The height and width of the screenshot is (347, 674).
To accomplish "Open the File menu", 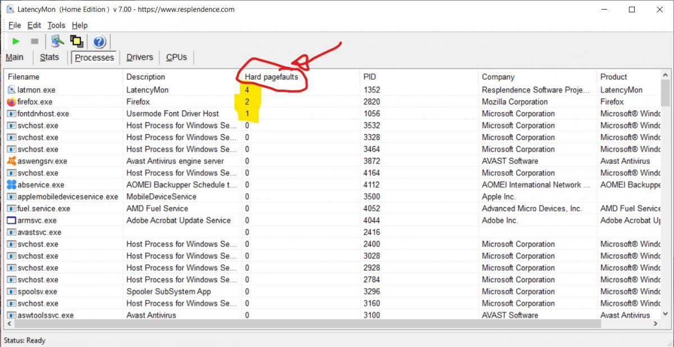I will coord(14,25).
